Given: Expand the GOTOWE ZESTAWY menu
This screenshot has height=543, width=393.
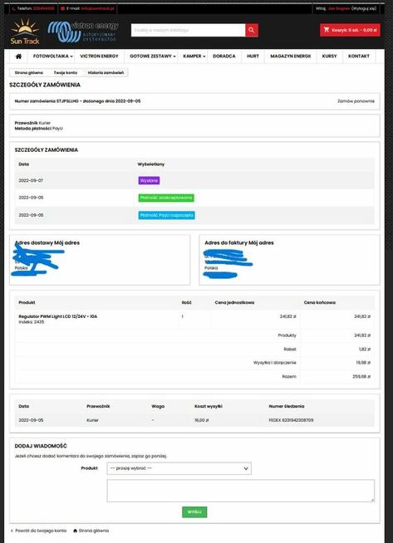Looking at the screenshot, I should (x=153, y=56).
